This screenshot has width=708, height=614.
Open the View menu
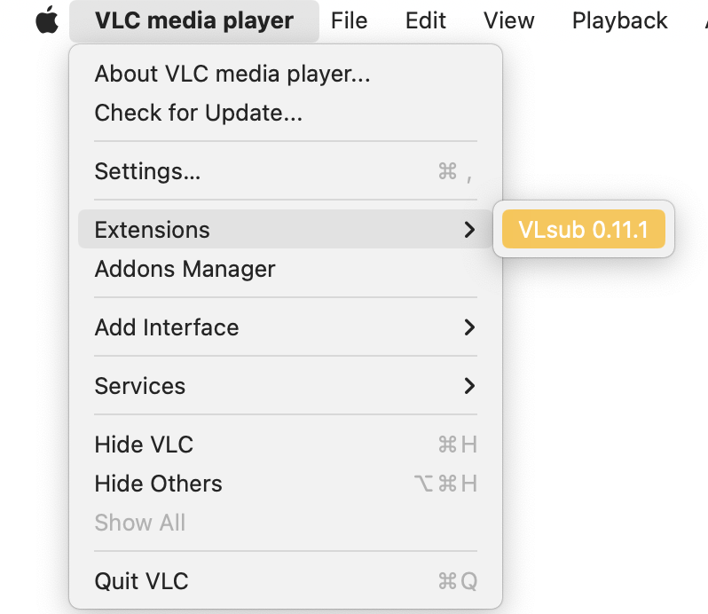coord(509,20)
